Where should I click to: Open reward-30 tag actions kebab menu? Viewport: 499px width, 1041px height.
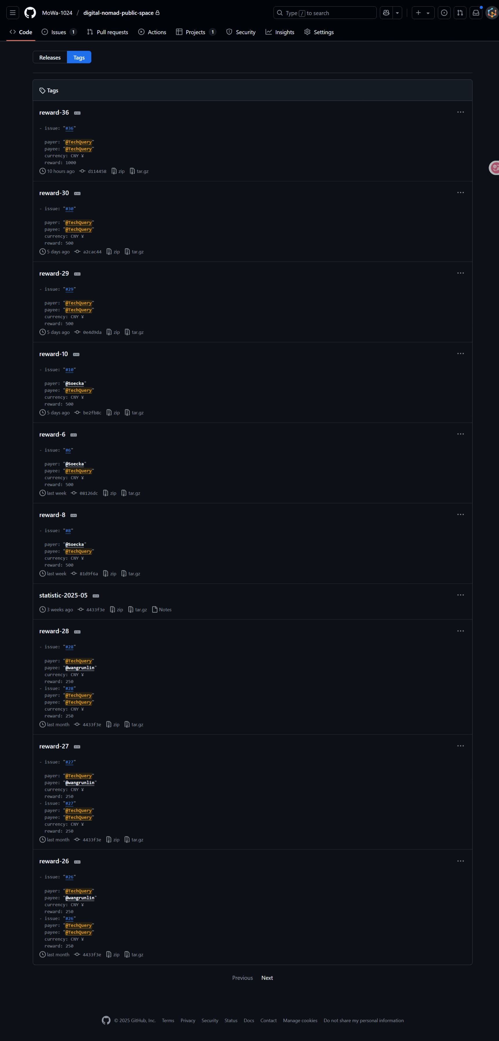[x=460, y=193]
